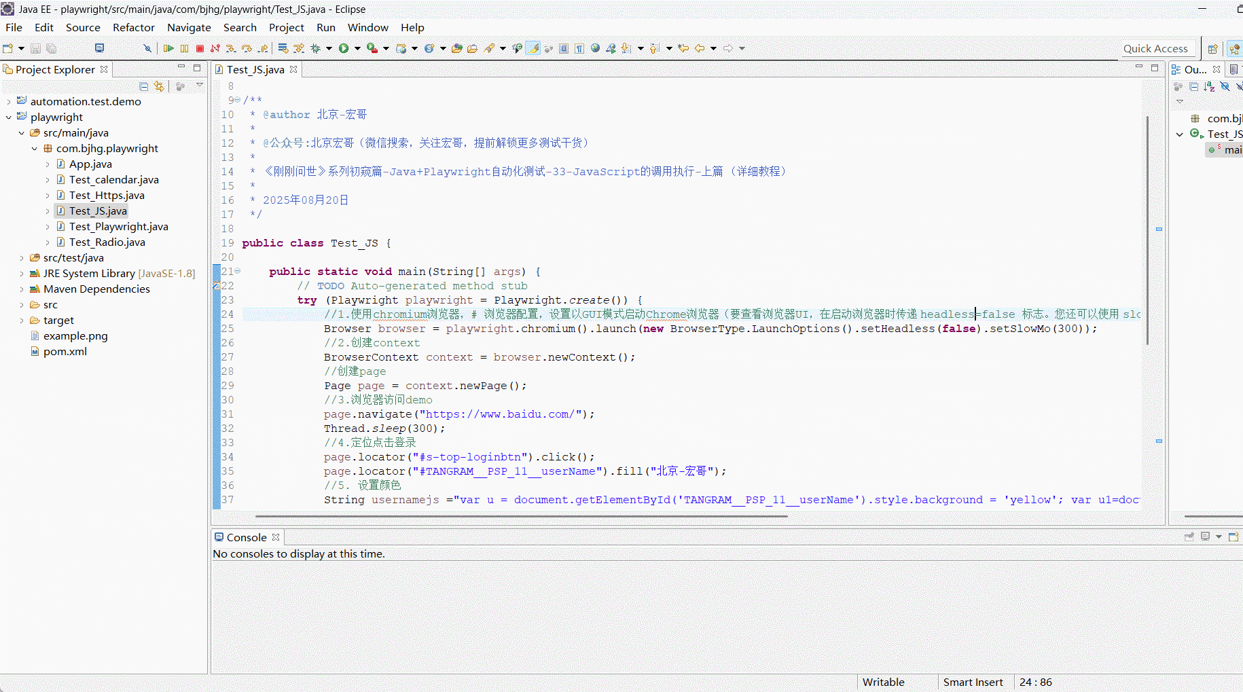Open the Window menu

(368, 27)
